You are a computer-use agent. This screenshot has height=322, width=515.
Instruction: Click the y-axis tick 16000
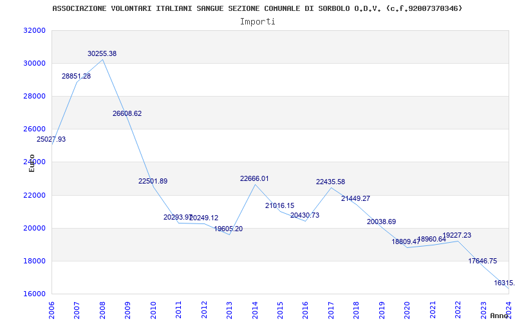[x=34, y=294]
